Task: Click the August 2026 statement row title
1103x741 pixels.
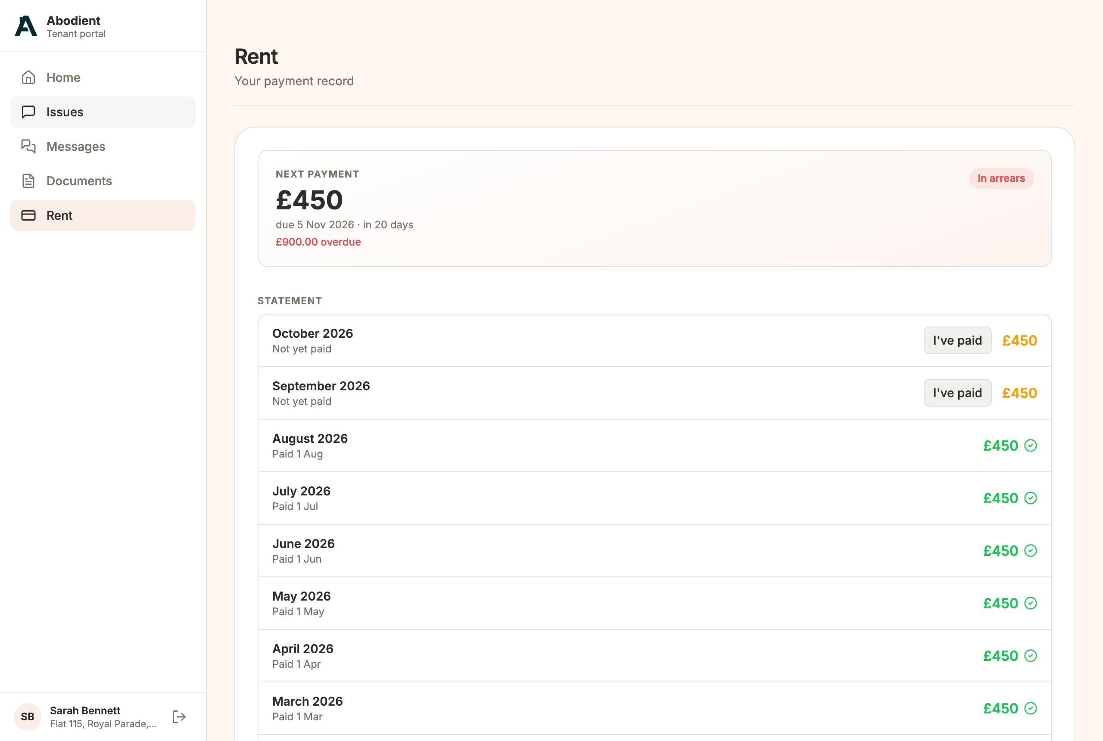Action: (x=309, y=438)
